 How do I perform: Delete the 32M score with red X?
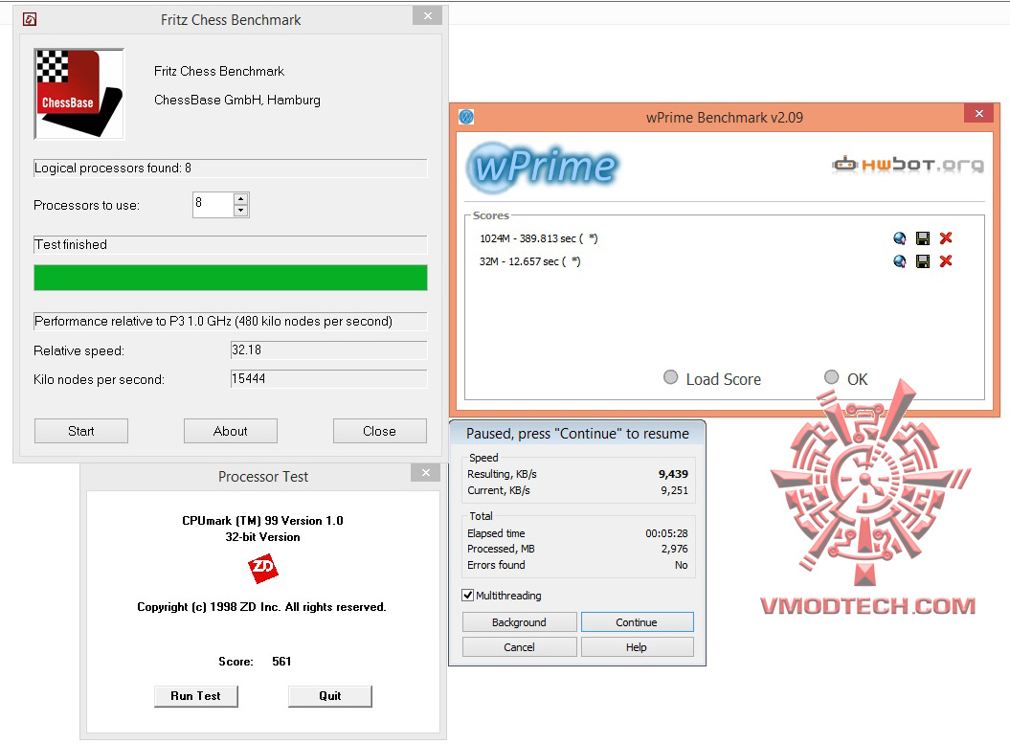[946, 260]
